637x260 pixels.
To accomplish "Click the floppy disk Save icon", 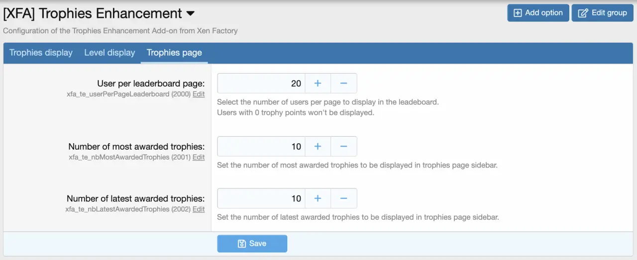I will tap(242, 244).
